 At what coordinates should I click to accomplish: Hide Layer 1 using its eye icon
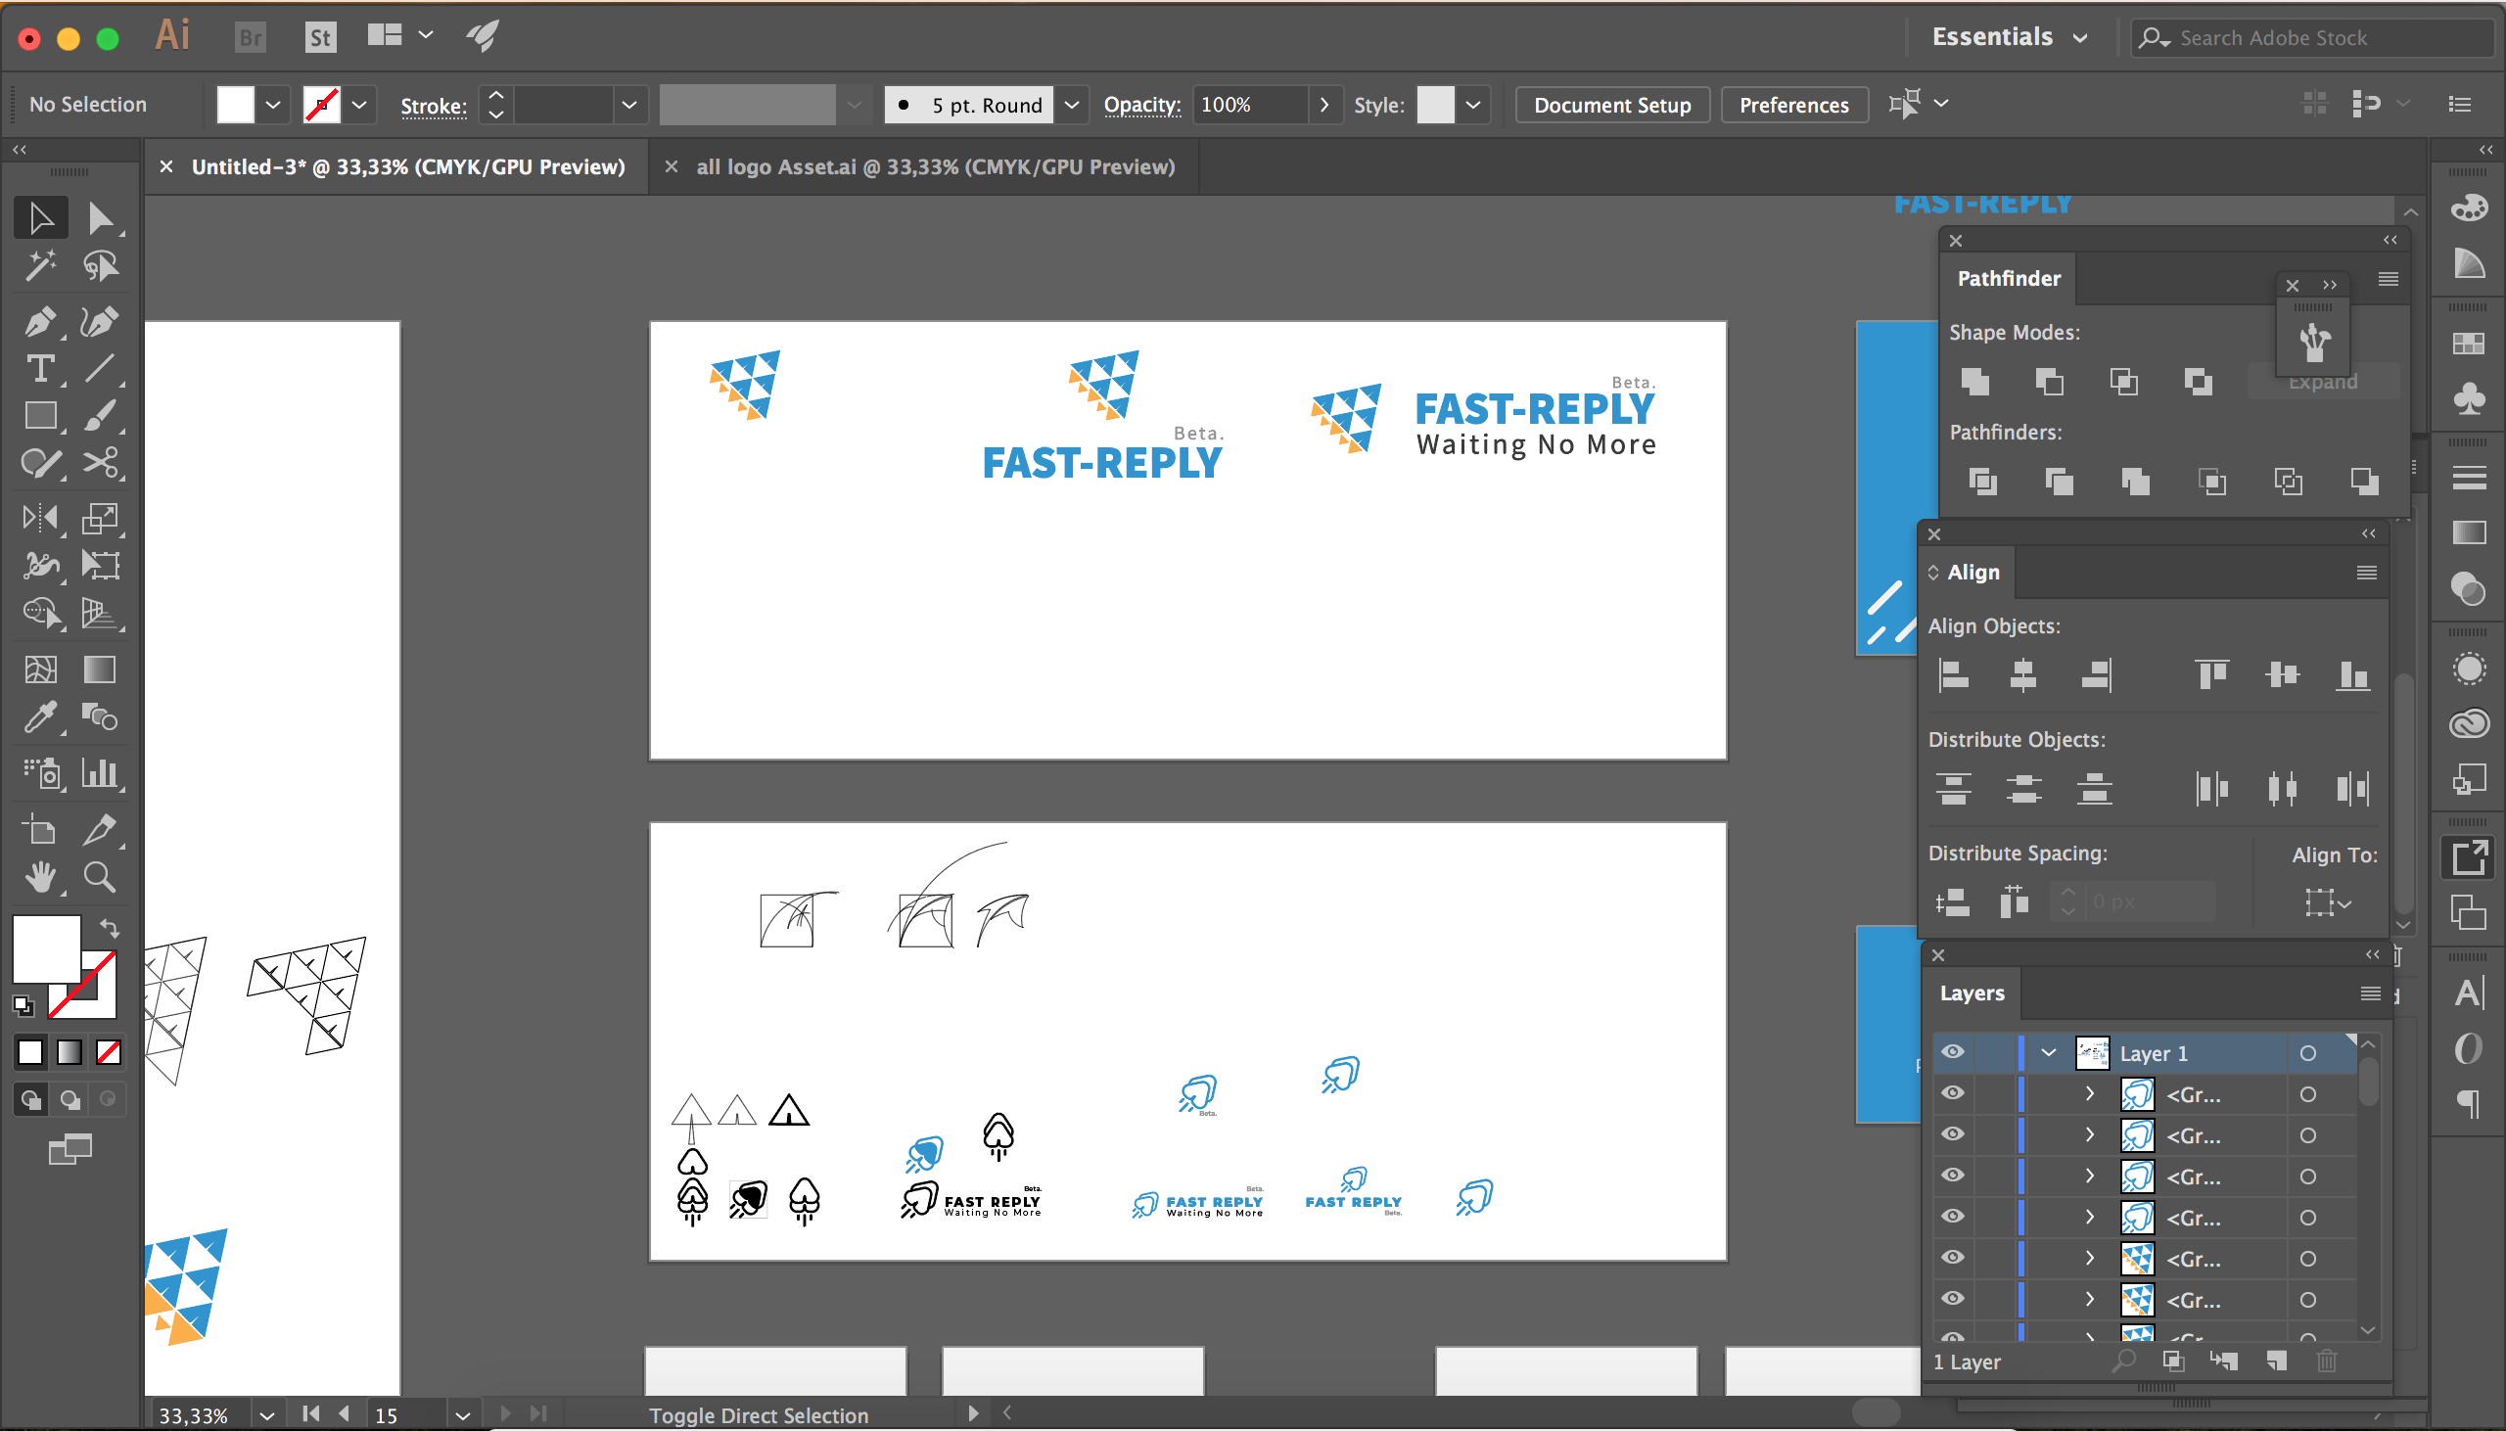tap(1953, 1052)
